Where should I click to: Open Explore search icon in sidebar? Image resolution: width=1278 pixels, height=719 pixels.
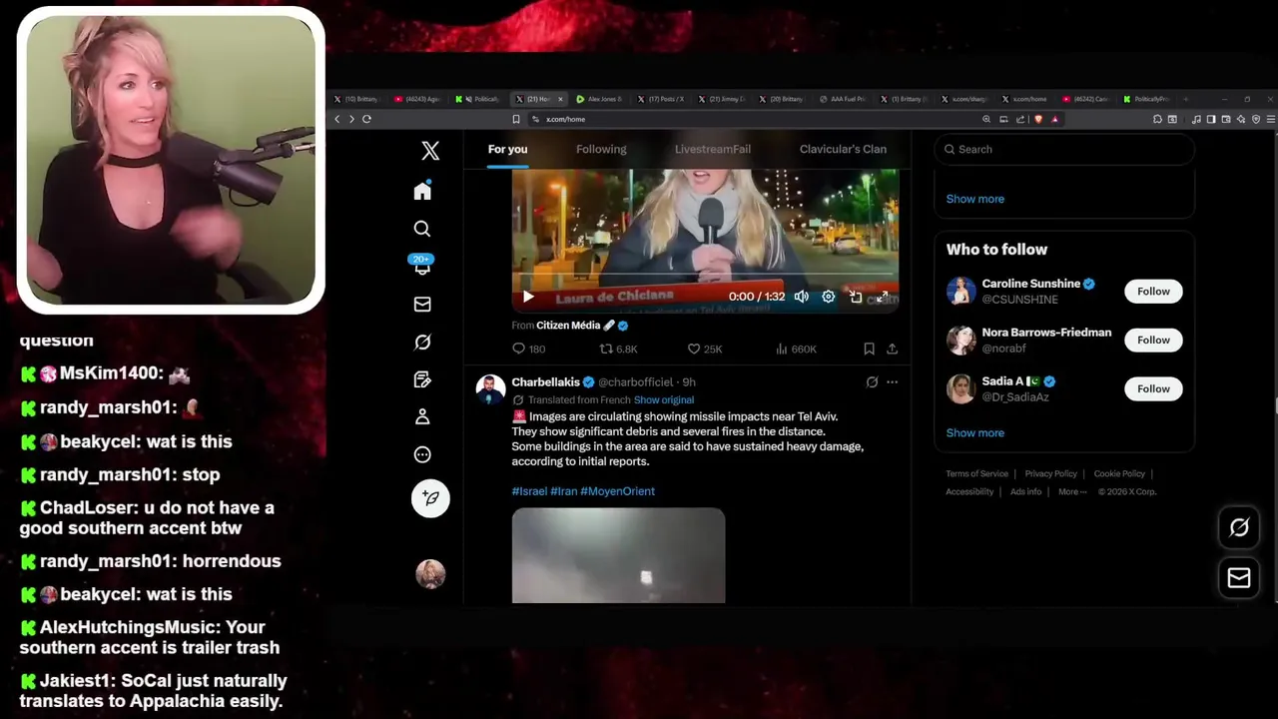(422, 229)
